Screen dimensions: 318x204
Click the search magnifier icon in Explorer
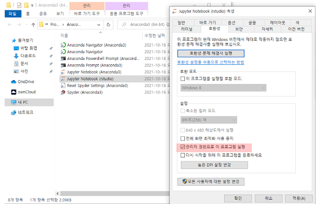tap(124, 24)
